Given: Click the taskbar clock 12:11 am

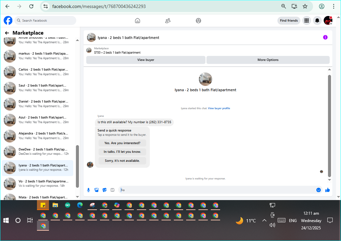Looking at the screenshot, I should click(311, 213).
